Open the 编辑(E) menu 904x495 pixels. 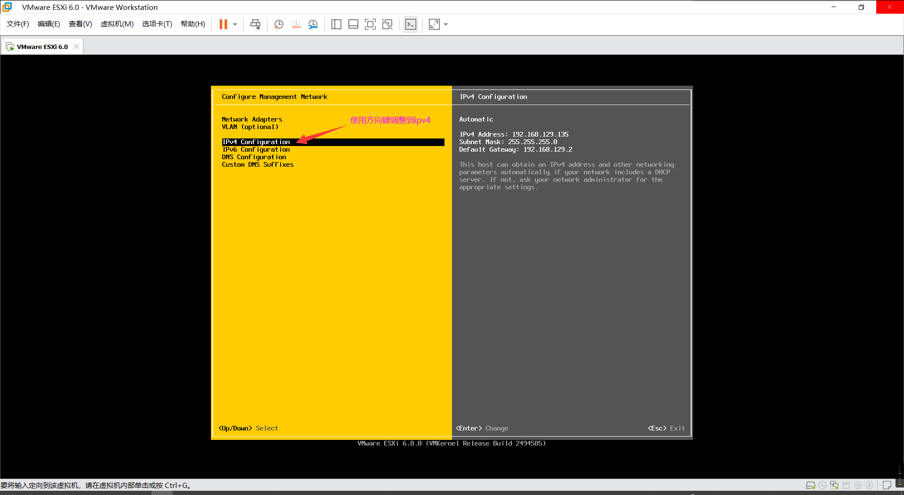(x=49, y=24)
